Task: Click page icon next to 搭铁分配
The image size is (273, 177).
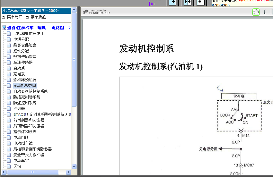Action: [x=9, y=51]
